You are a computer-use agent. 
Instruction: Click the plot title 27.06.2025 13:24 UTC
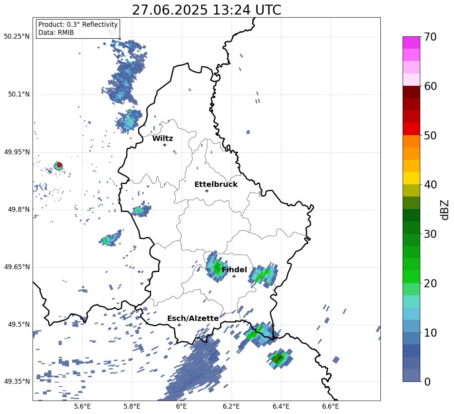206,10
